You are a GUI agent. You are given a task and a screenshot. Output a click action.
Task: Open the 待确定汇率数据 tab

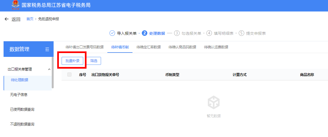point(148,47)
